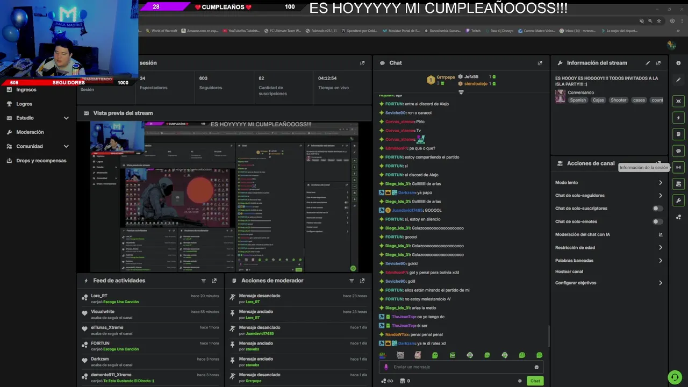The height and width of the screenshot is (387, 688).
Task: Open chat settings gear icon
Action: (520, 381)
